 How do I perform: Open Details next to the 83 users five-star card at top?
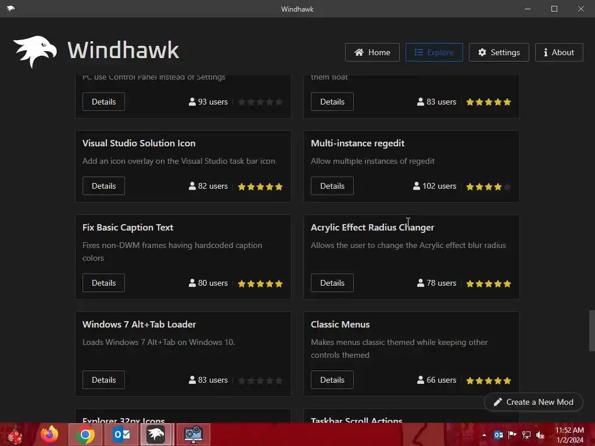(x=332, y=102)
